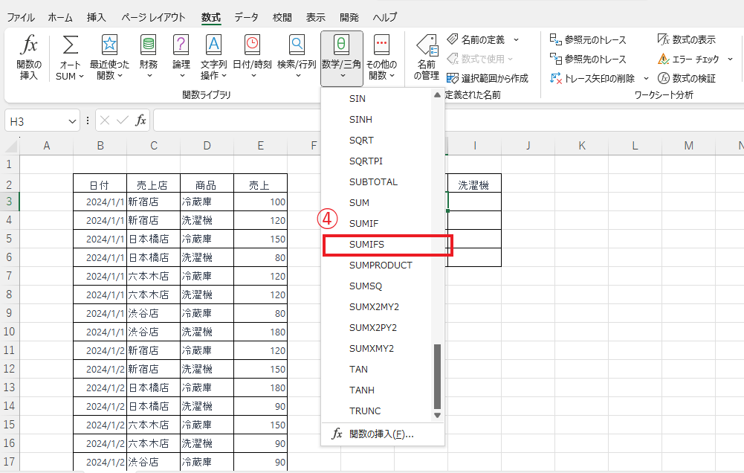Viewport: 744px width, 473px height.
Task: Click the 売上店 header cell
Action: pyautogui.click(x=153, y=183)
